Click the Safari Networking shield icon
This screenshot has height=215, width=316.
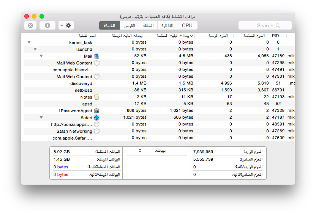(x=97, y=131)
